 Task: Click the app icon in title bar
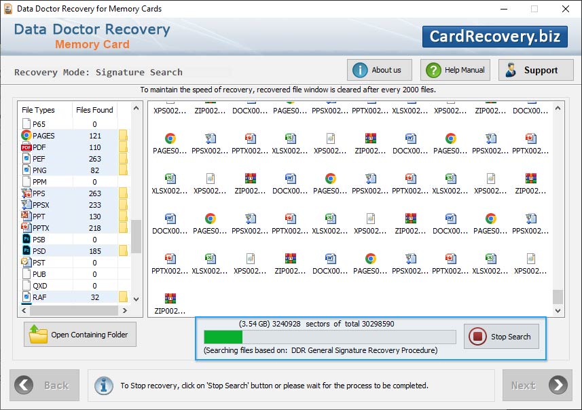[8, 9]
